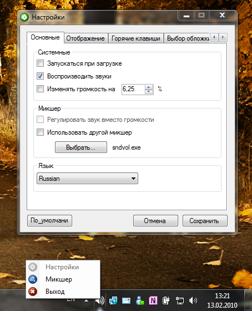
Task: Click the red Выход exit icon
Action: [33, 292]
